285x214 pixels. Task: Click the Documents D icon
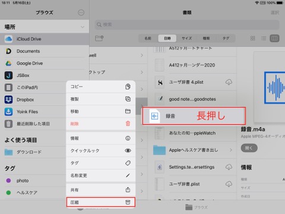point(8,51)
